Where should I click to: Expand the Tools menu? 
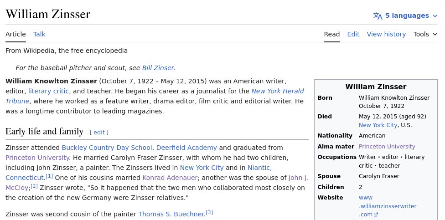click(425, 34)
